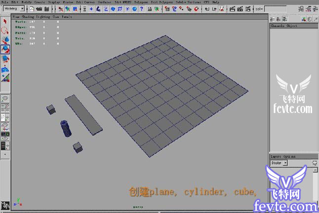This screenshot has width=319, height=213.
Task: Select the arrow Select tool in toolbox
Action: click(x=5, y=21)
